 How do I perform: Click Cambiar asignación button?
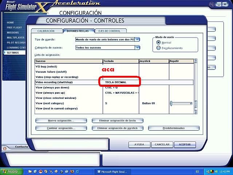[x=61, y=128]
